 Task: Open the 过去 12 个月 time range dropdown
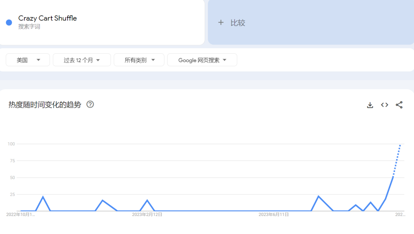[82, 60]
